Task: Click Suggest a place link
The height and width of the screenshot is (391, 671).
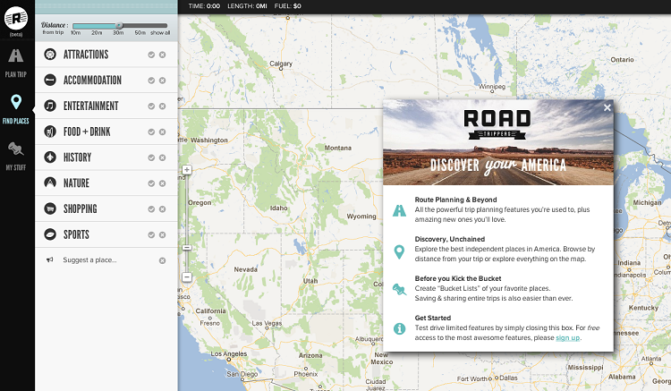Action: click(x=89, y=260)
